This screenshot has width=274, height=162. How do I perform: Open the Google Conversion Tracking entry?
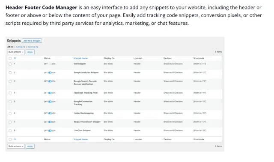[83, 103]
